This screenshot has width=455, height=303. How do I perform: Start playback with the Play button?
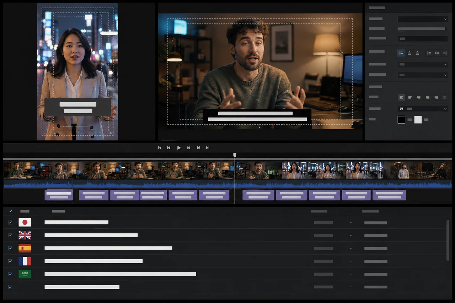pos(179,148)
